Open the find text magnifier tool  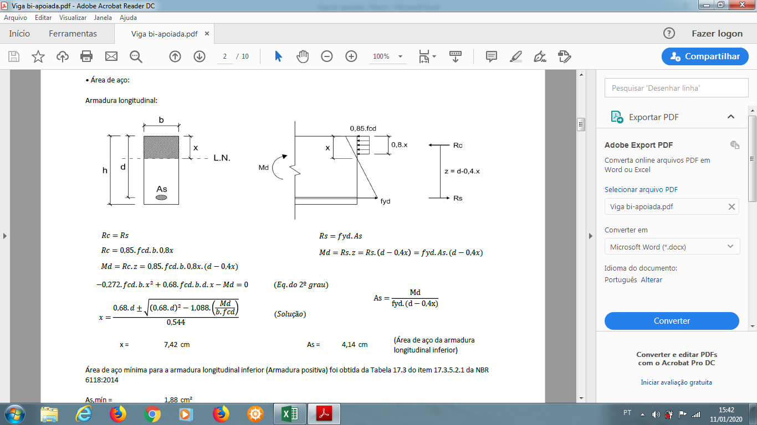tap(136, 56)
